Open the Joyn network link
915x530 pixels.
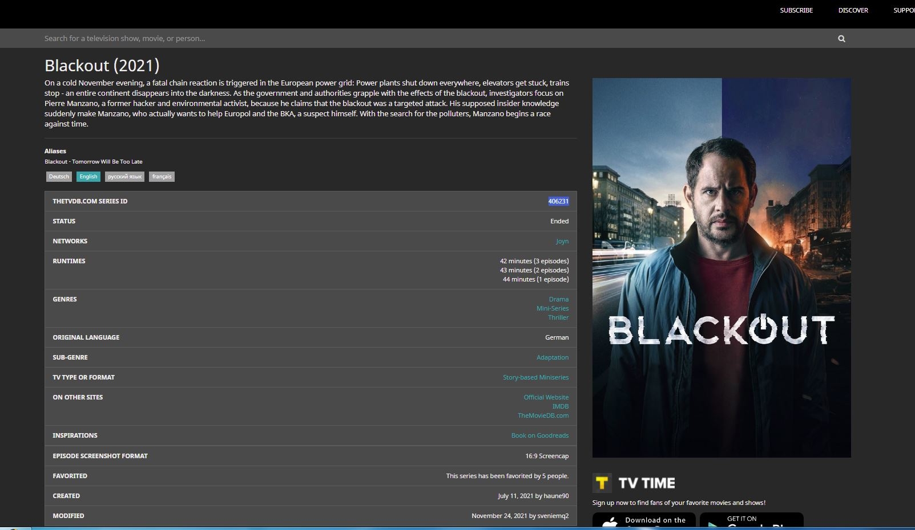562,241
